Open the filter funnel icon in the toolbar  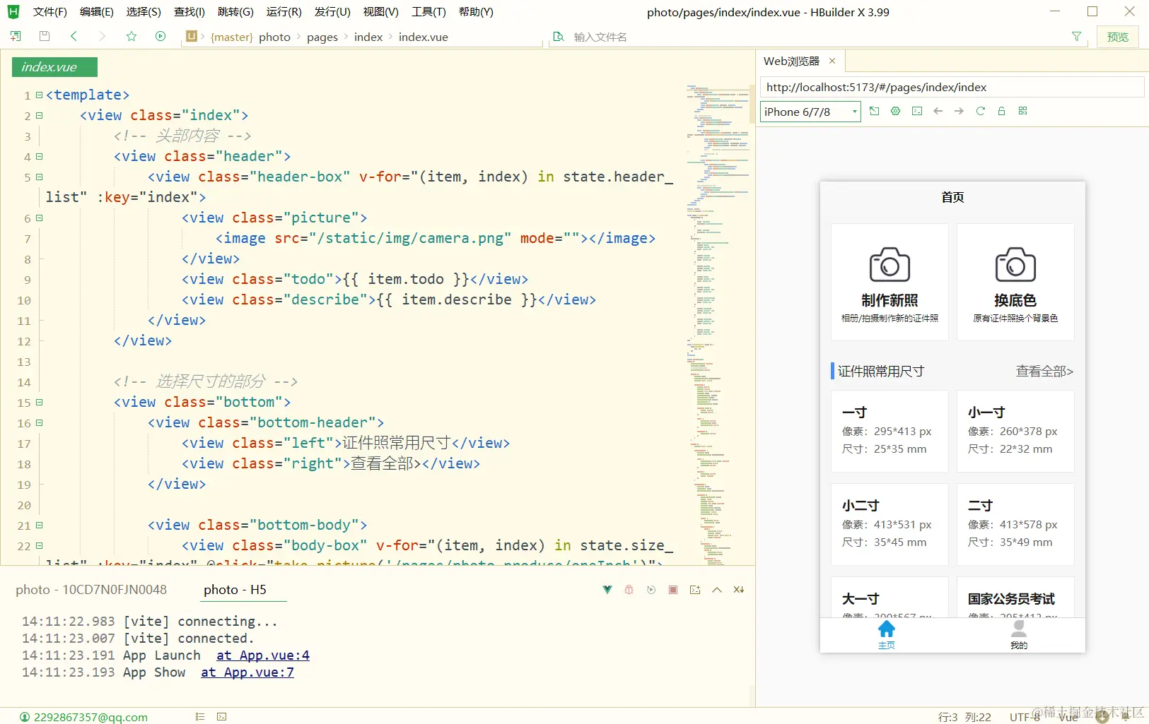1076,37
